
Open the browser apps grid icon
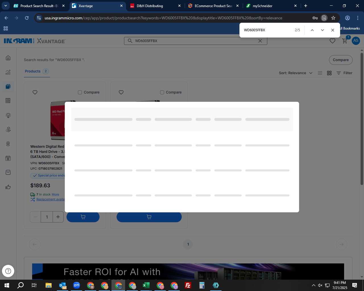coord(6,28)
